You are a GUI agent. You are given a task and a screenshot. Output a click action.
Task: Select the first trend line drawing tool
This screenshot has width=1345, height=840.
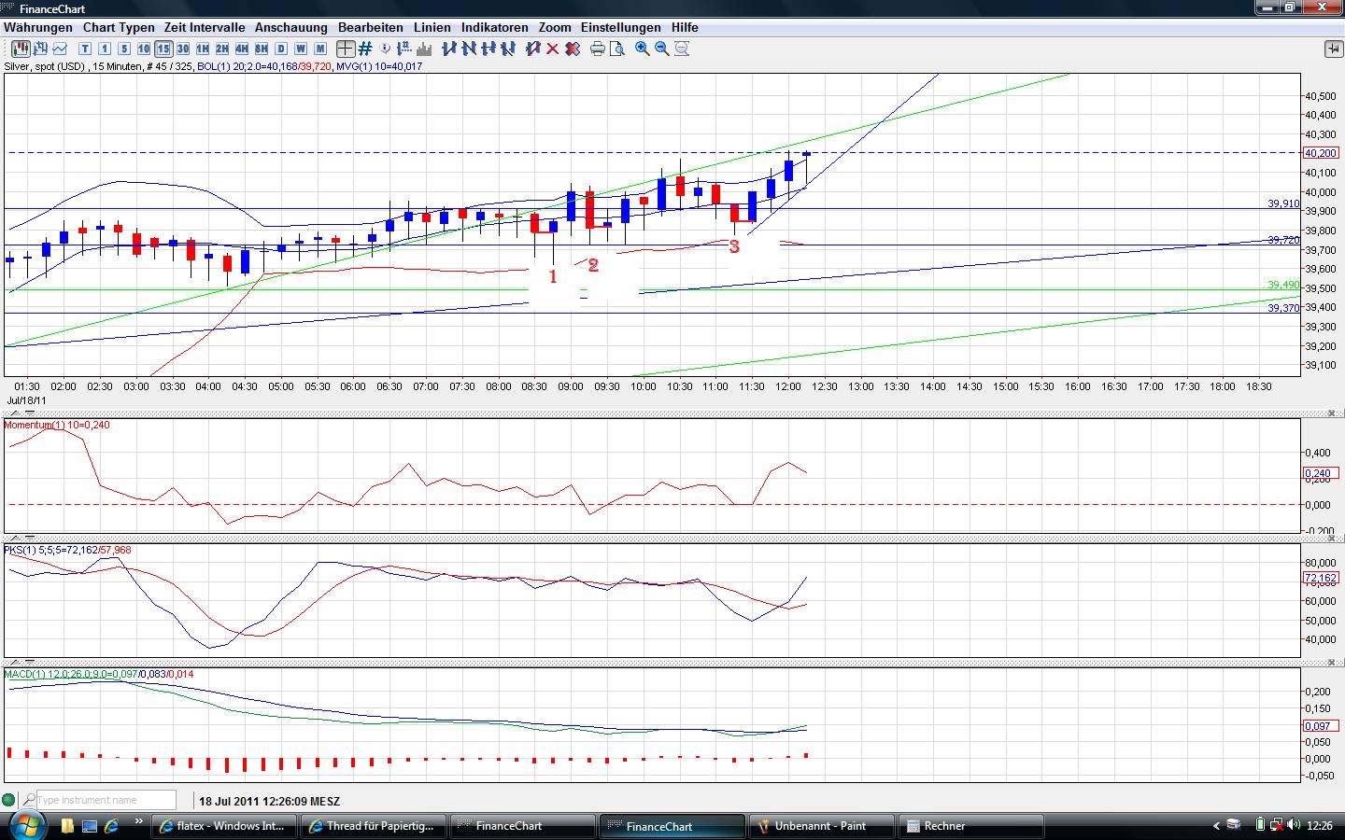tap(448, 49)
